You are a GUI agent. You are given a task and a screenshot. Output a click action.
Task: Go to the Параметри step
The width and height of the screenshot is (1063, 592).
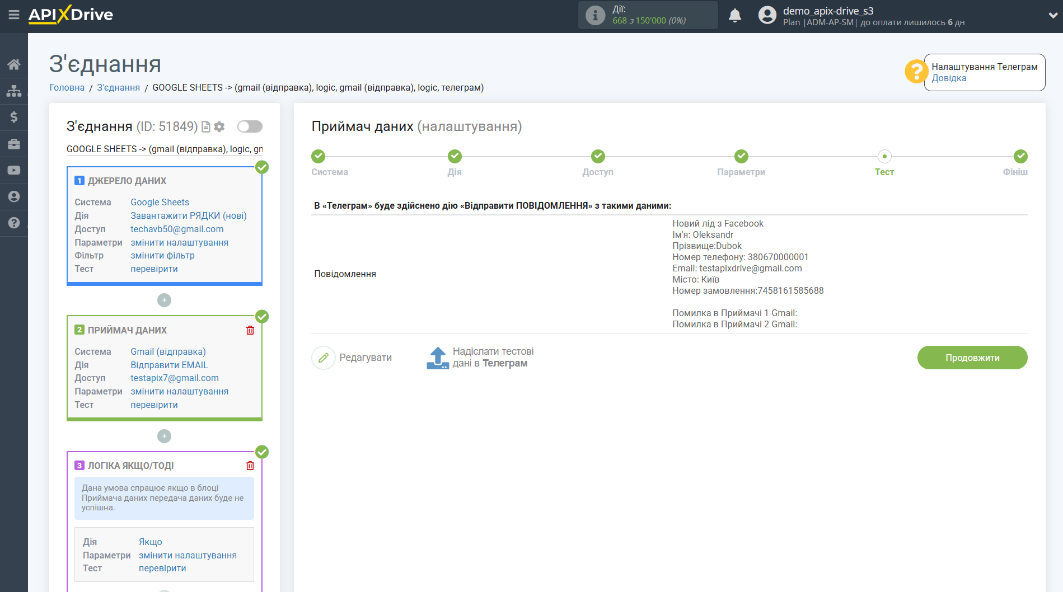click(x=741, y=156)
